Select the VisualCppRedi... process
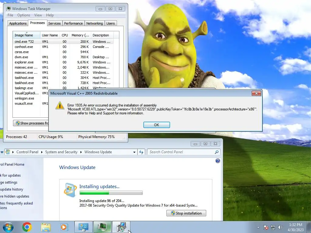311x233 pixels. pos(27,93)
